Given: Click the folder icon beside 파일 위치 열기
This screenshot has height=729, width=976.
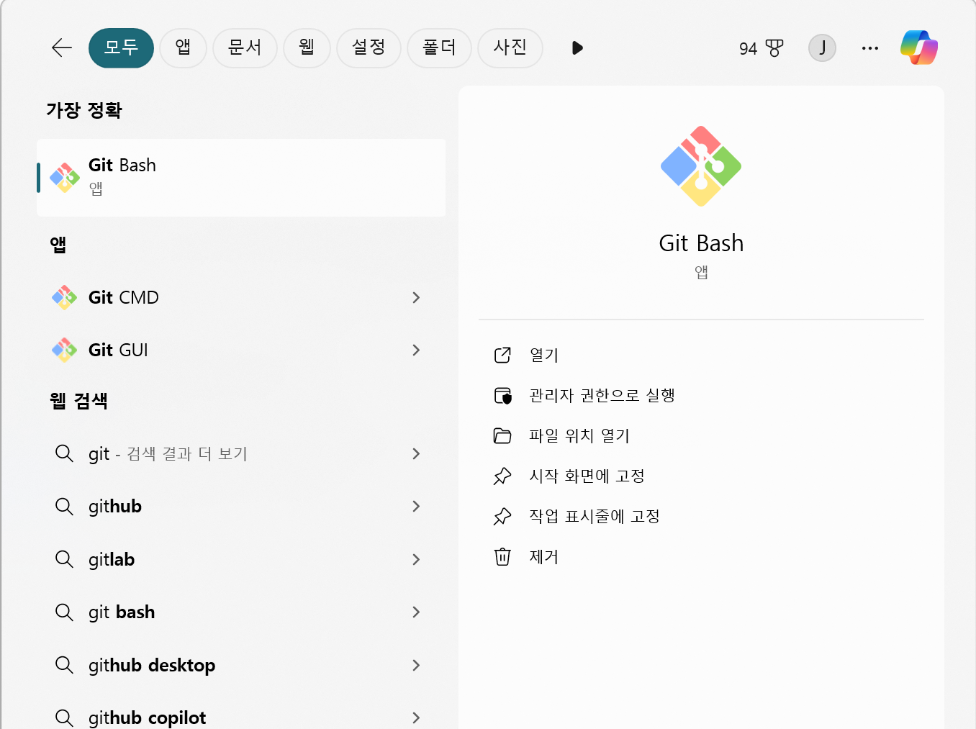Looking at the screenshot, I should pyautogui.click(x=502, y=435).
